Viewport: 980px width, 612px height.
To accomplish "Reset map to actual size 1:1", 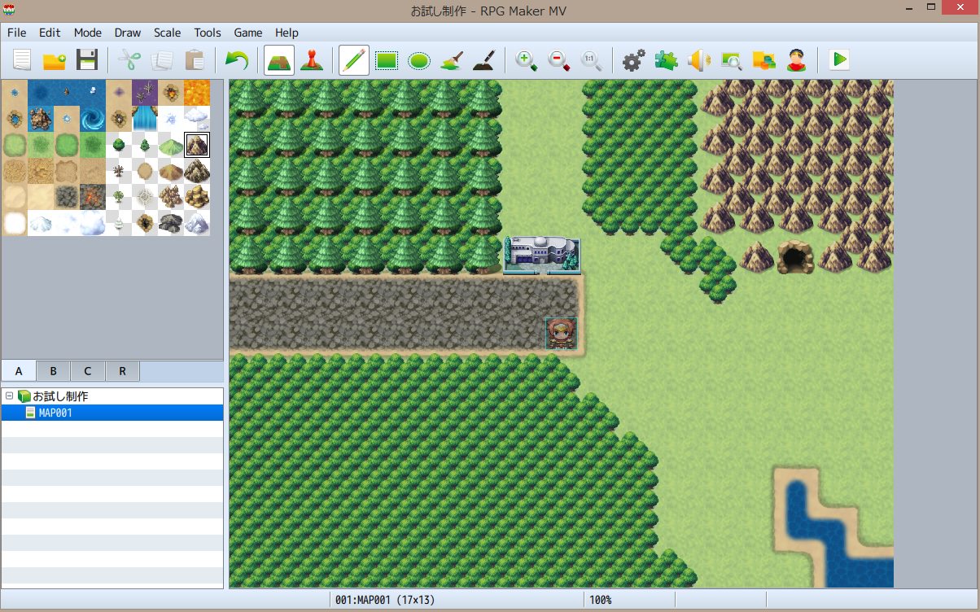I will (592, 60).
